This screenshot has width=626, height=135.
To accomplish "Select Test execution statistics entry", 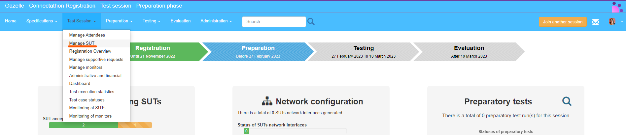I will (x=91, y=92).
